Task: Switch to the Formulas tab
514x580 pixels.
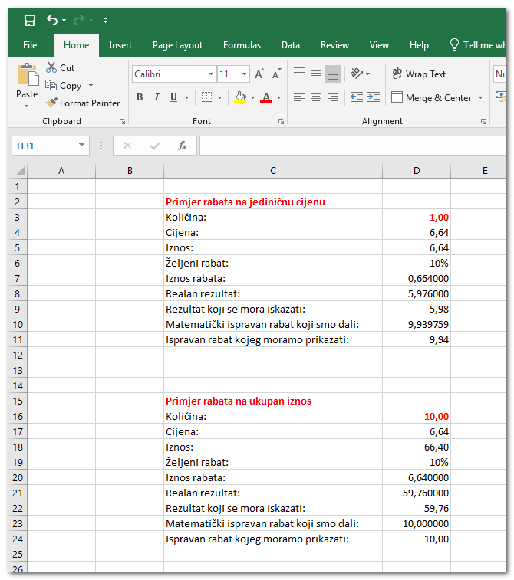Action: [x=242, y=45]
